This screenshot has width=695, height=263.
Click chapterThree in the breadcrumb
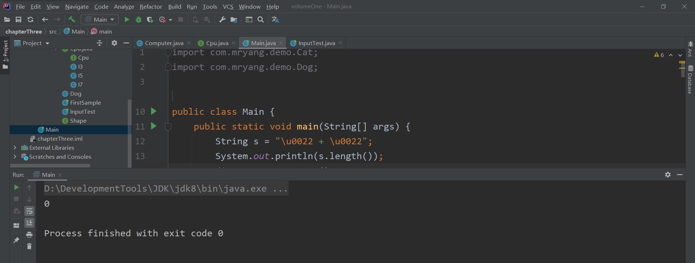[x=24, y=31]
